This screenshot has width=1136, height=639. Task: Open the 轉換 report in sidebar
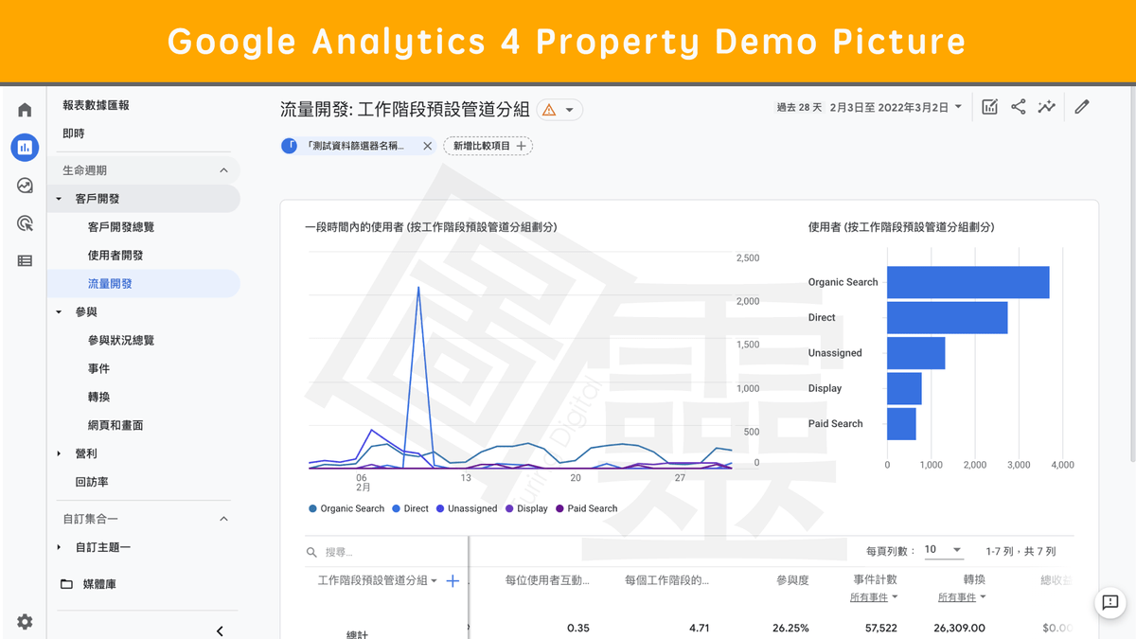coord(98,398)
